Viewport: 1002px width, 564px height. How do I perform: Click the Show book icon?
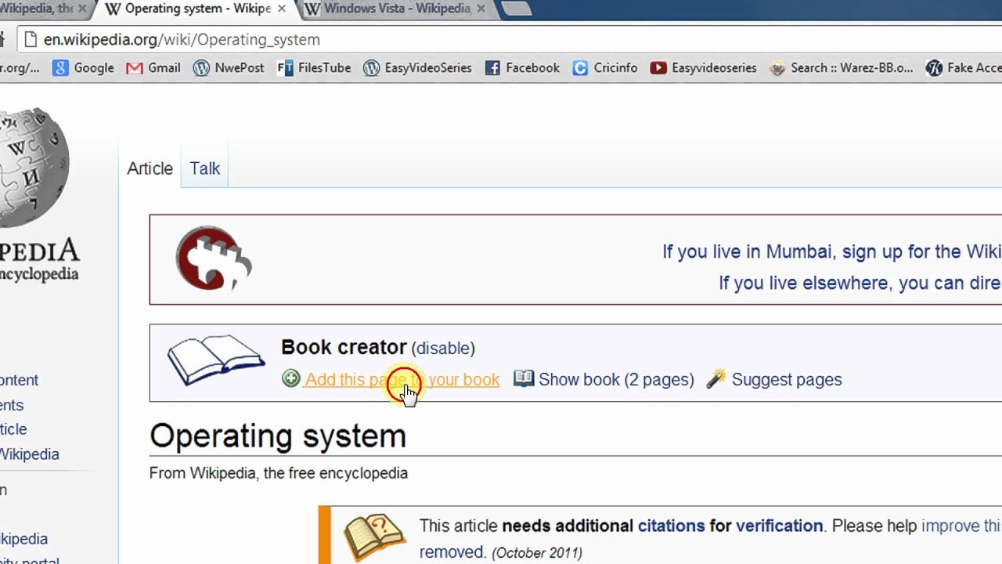(524, 379)
